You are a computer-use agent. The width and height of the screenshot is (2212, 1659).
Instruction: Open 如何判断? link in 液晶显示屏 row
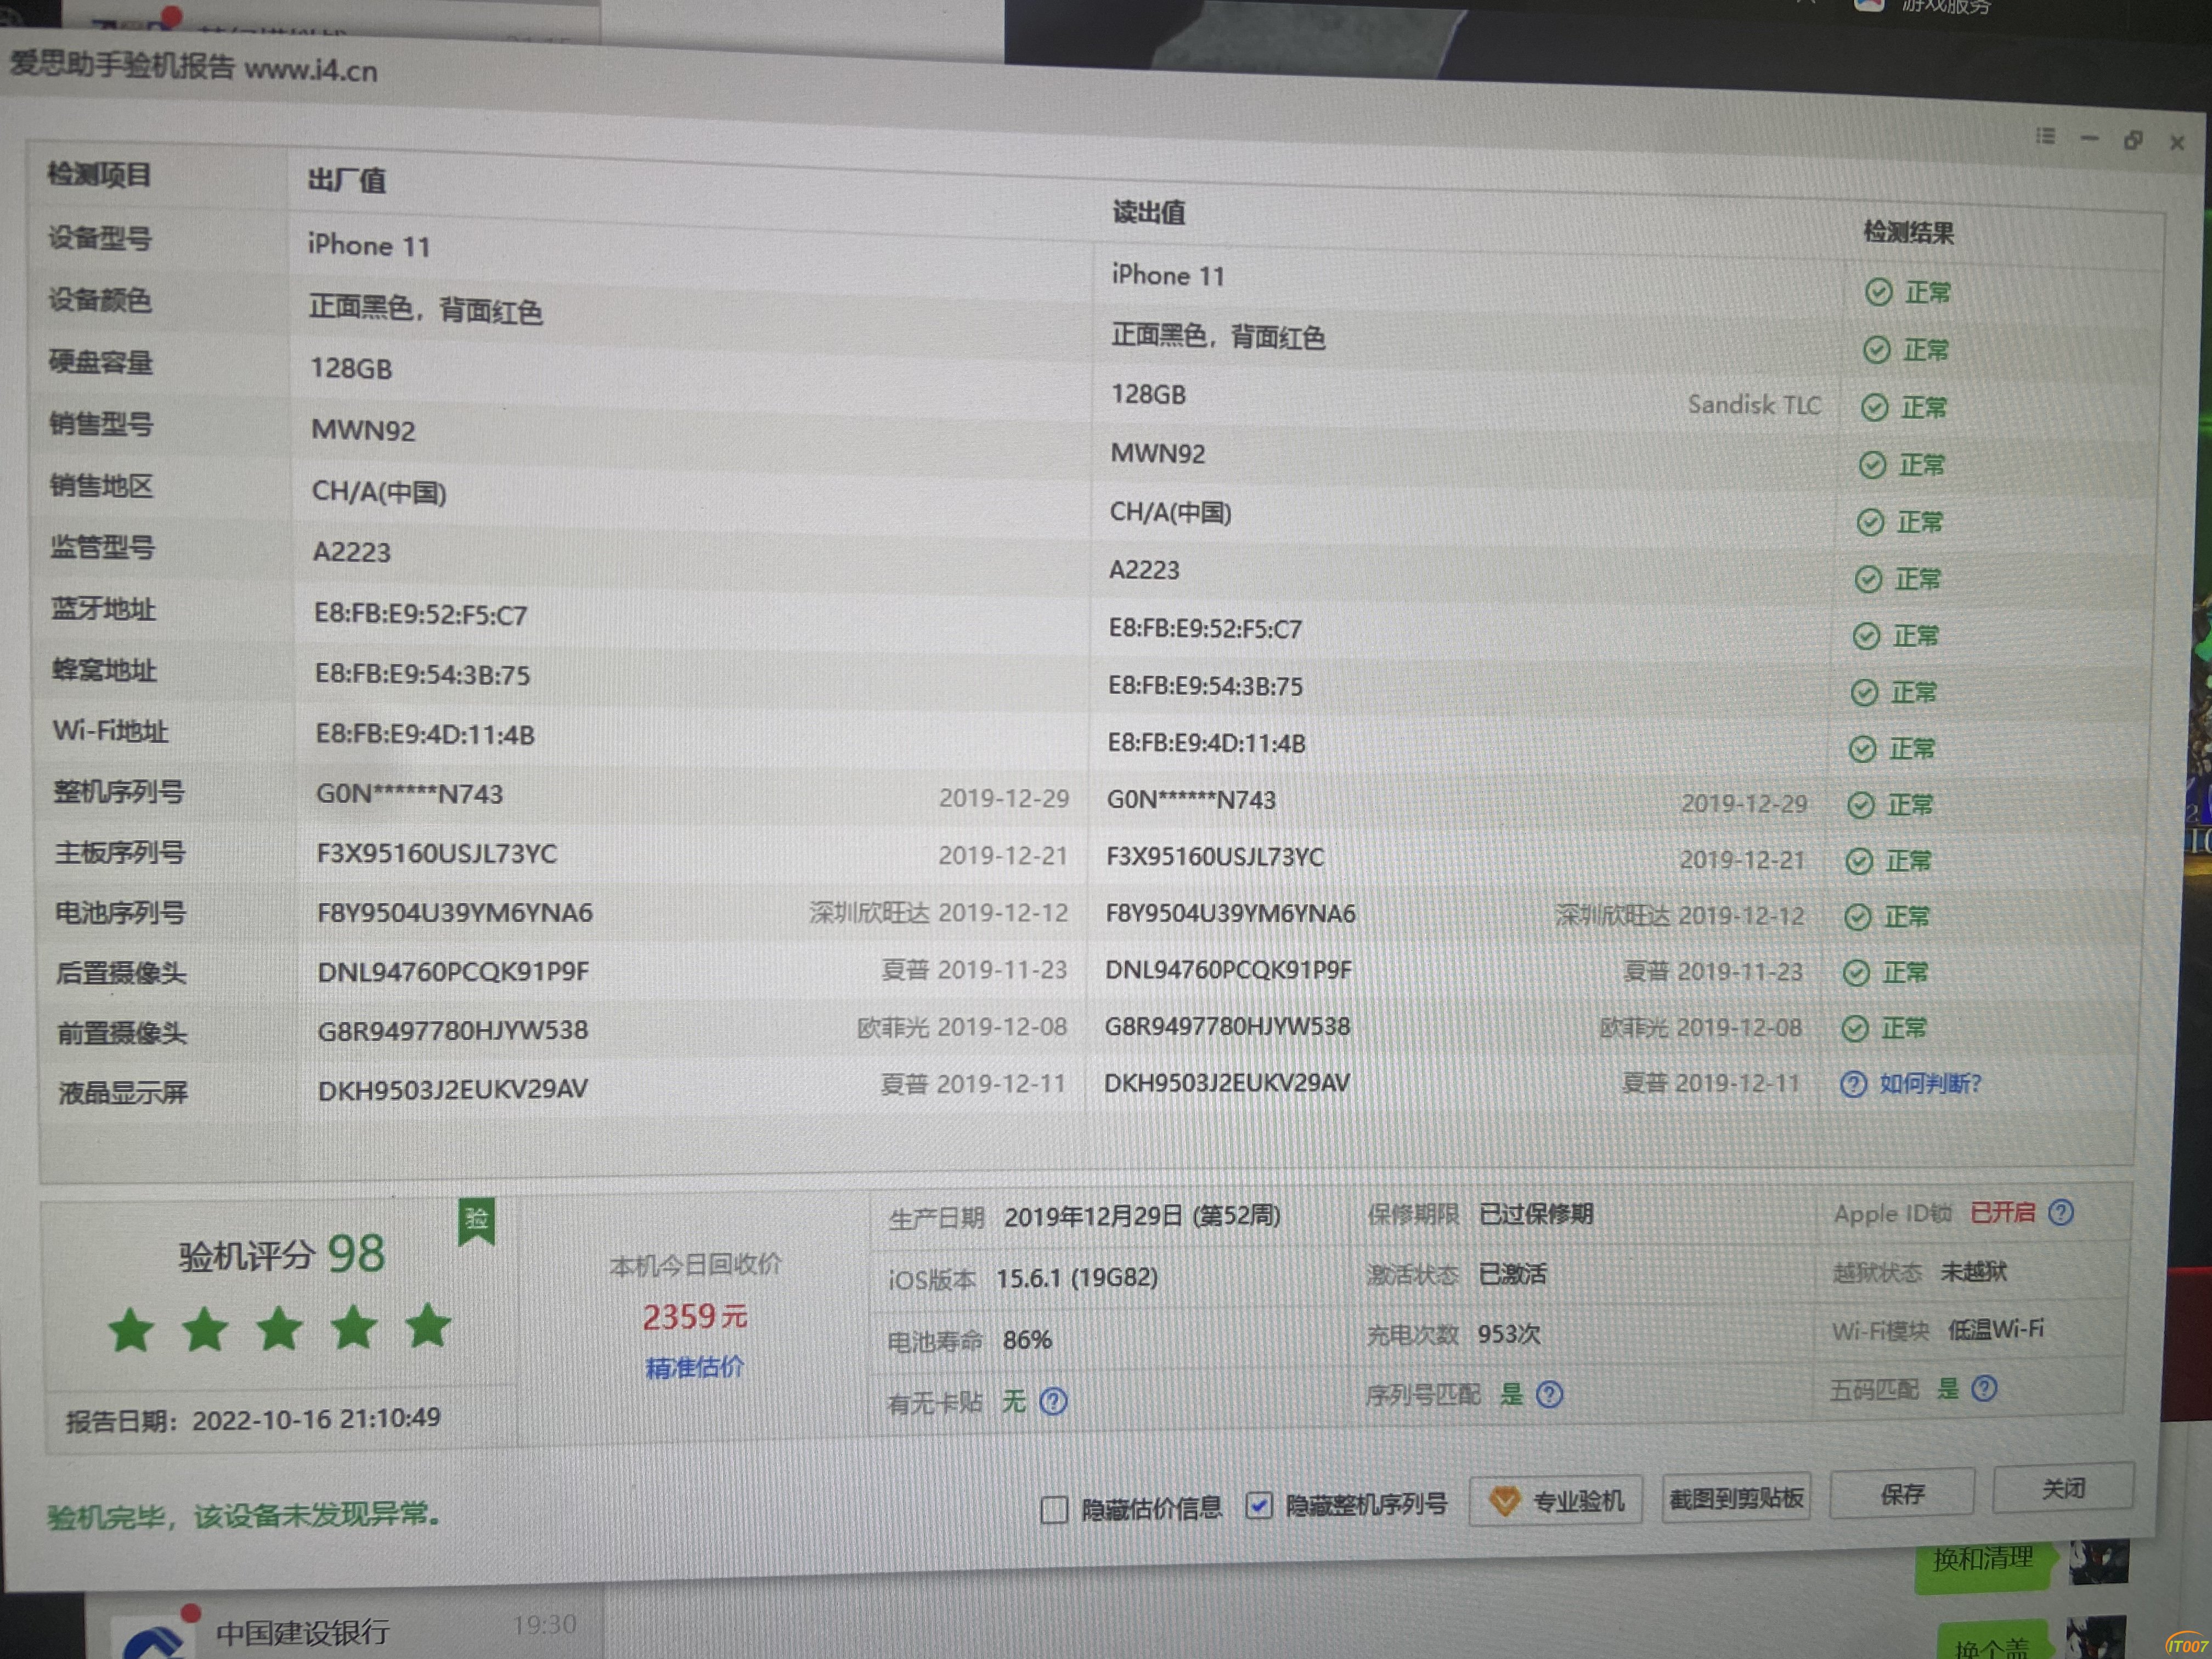pyautogui.click(x=1930, y=1084)
